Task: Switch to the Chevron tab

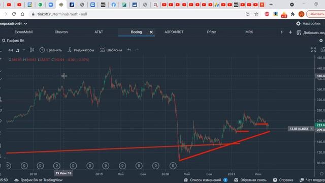Action: click(61, 32)
